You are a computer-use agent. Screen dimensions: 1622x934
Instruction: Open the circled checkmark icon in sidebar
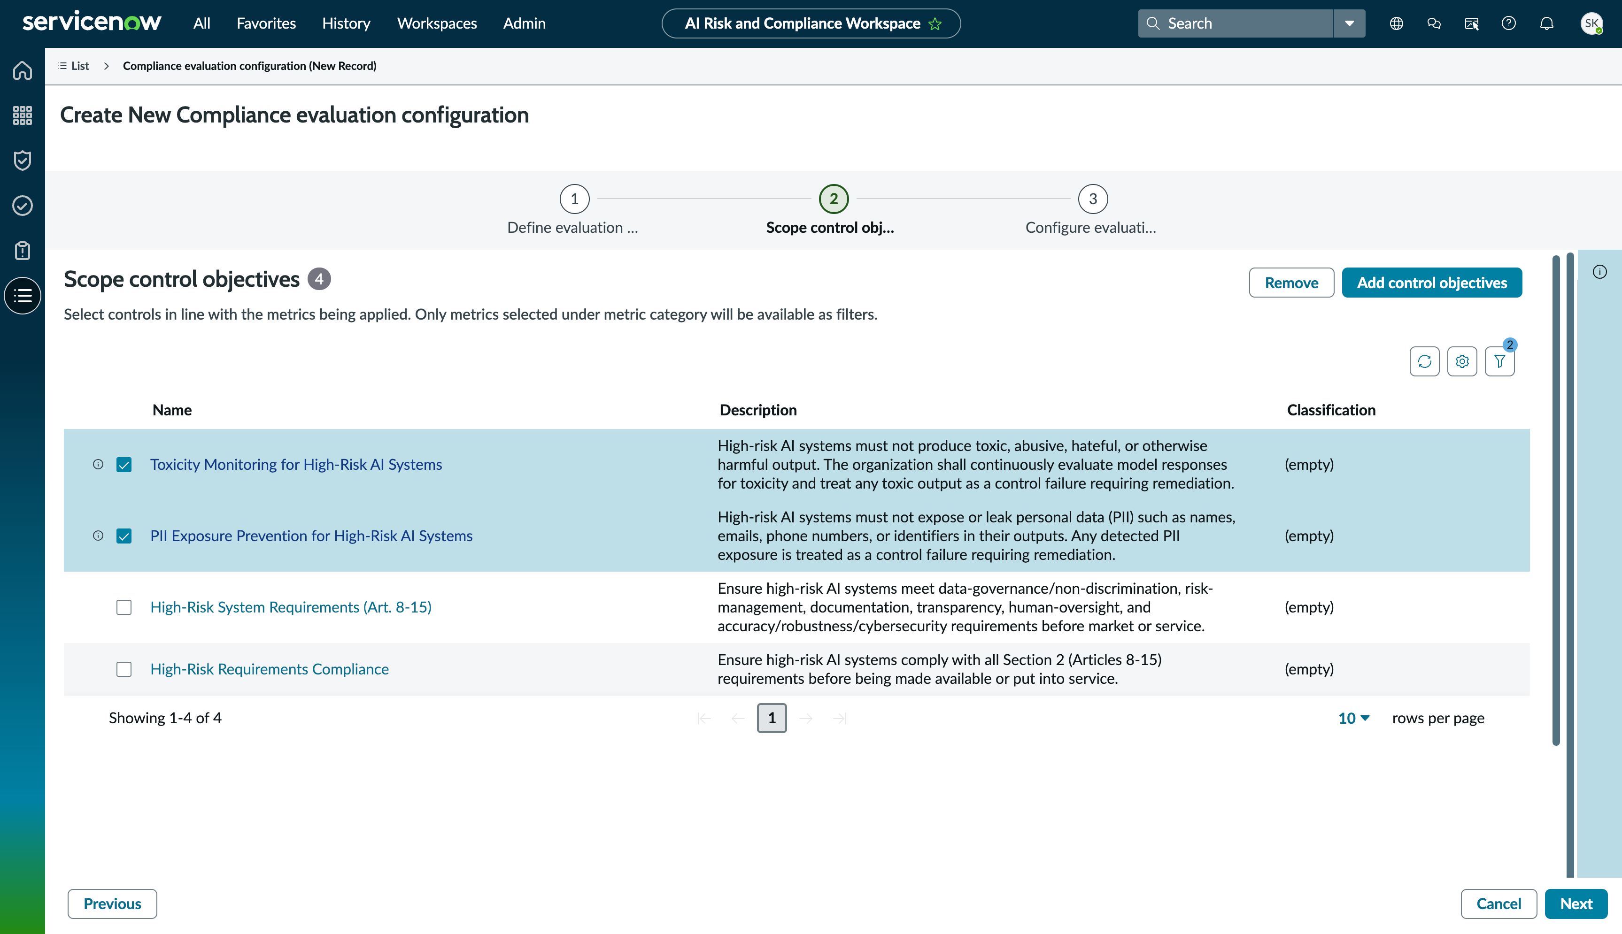(23, 205)
